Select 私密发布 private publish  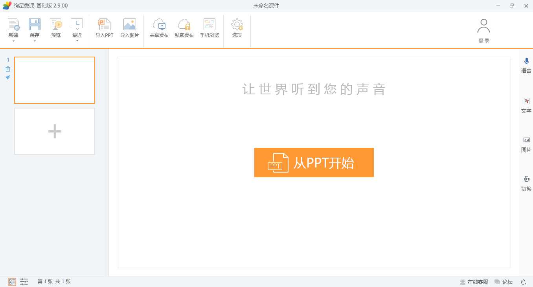point(184,28)
